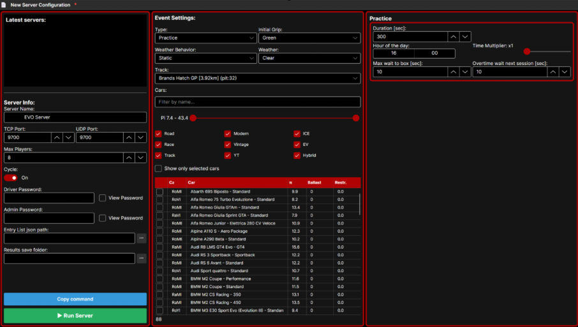Uncheck the Vintage filter checkbox
578x327 pixels.
pyautogui.click(x=228, y=144)
